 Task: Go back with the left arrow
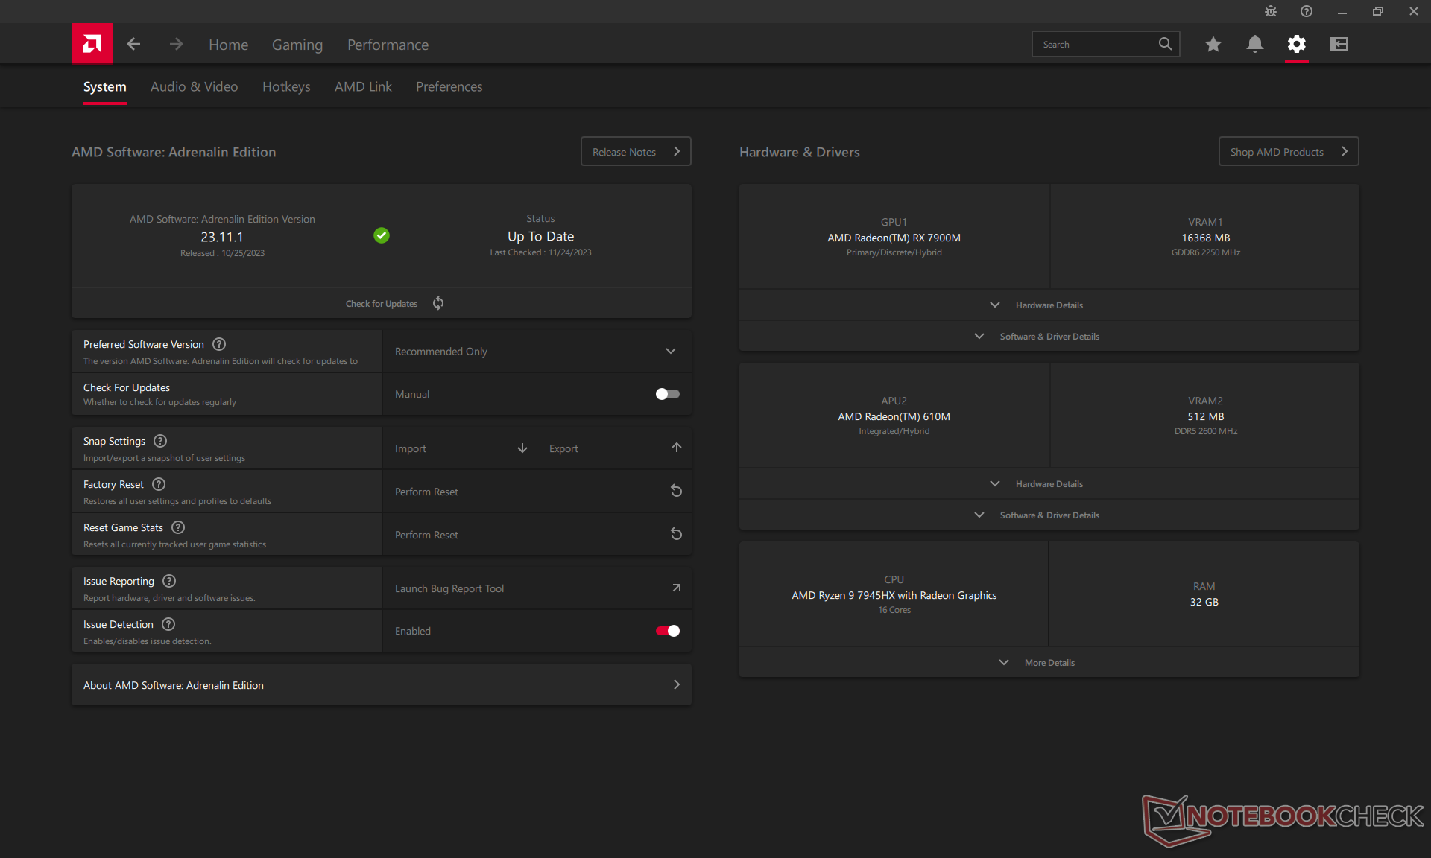(133, 44)
